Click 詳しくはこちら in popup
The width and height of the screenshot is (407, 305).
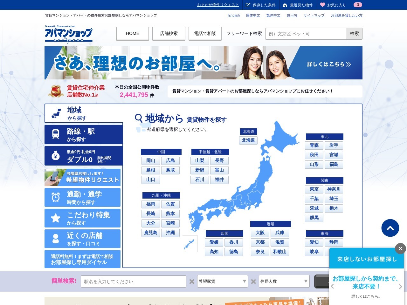click(x=367, y=296)
